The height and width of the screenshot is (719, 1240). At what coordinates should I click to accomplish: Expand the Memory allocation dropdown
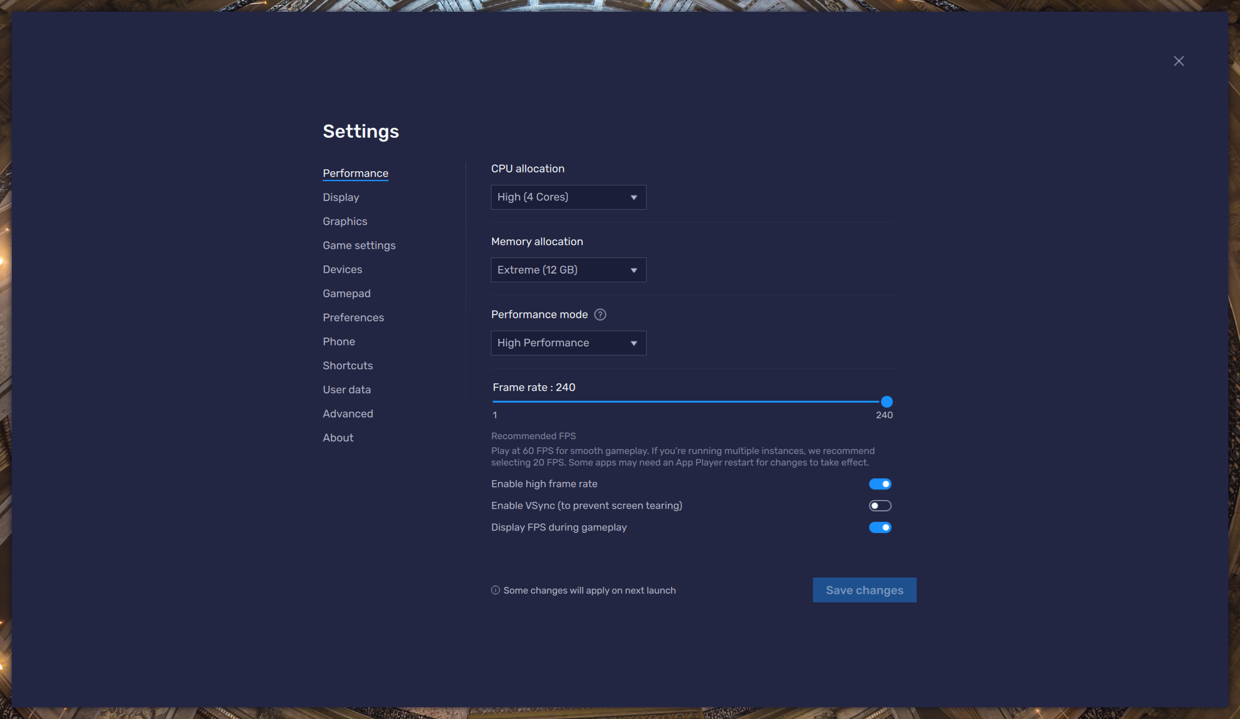(x=568, y=270)
